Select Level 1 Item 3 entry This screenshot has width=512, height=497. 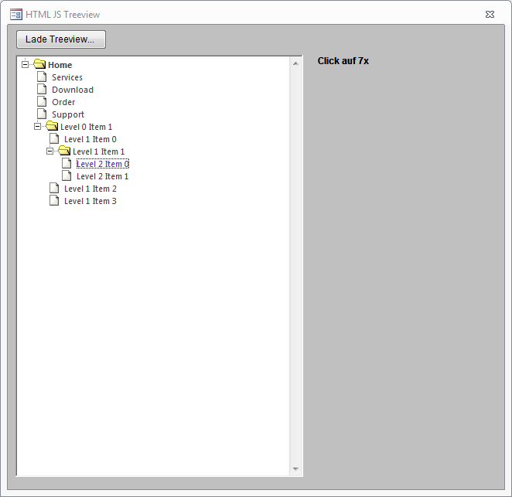coord(90,201)
